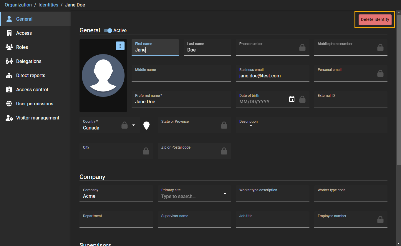The height and width of the screenshot is (246, 401).
Task: Go to Identities breadcrumb link
Action: pyautogui.click(x=48, y=5)
